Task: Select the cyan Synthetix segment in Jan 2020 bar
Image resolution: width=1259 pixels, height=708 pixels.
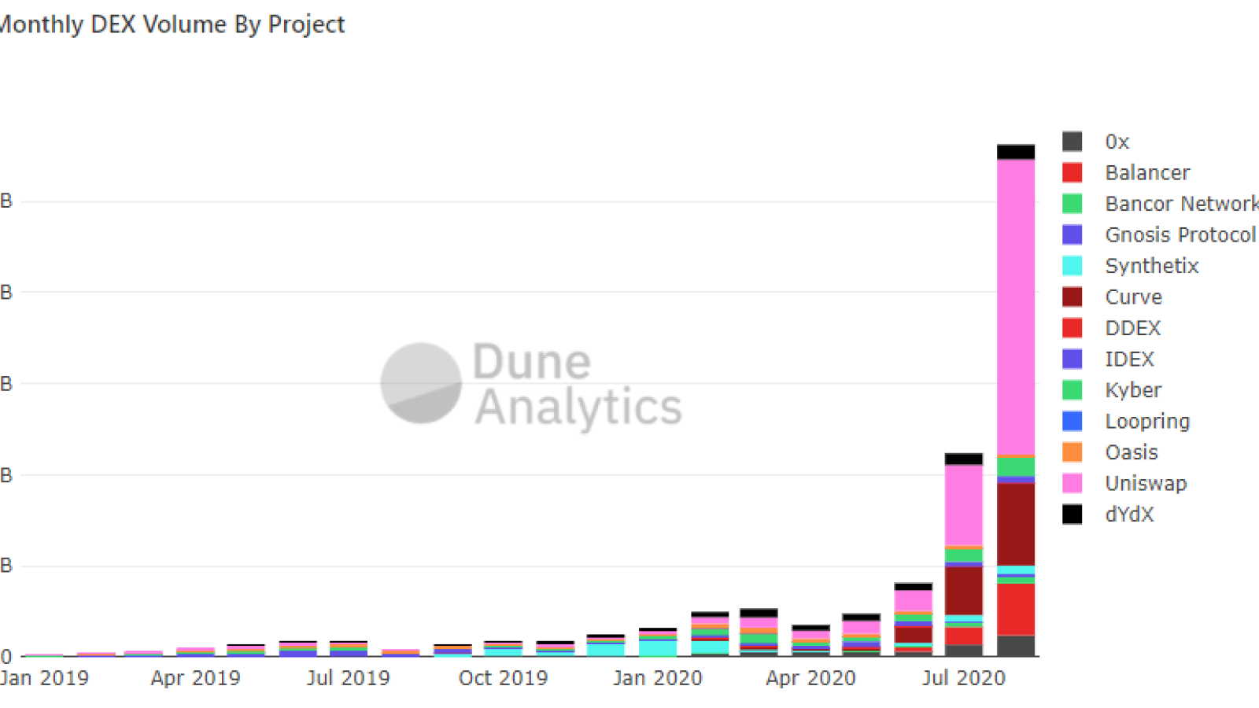Action: 658,648
